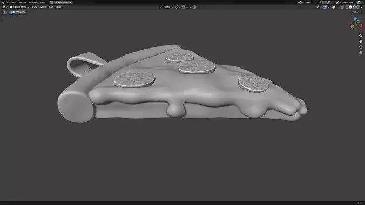This screenshot has width=365, height=205.
Task: Open the editor type selector dropdown
Action: (4, 7)
